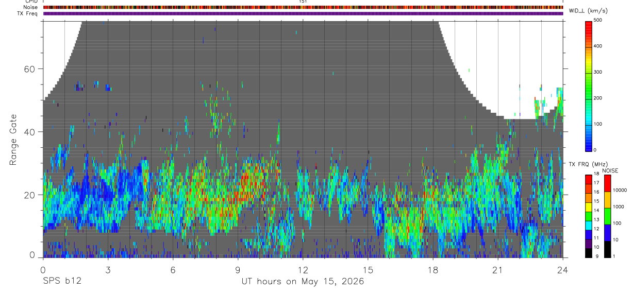Select the multicolored Noise strip above the plot

[303, 7]
